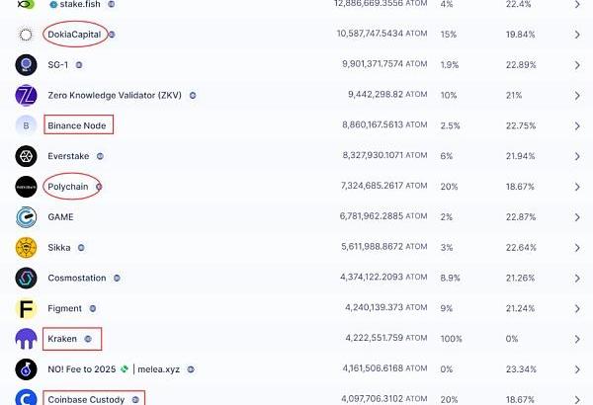This screenshot has width=593, height=405.
Task: Click the Polychain round logo
Action: pos(26,187)
